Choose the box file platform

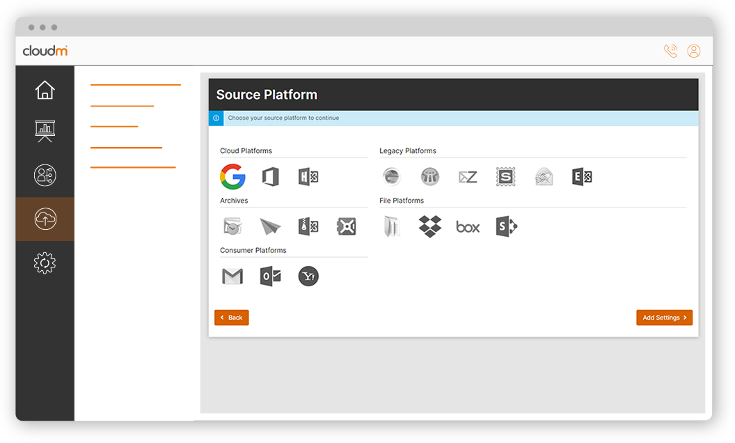468,227
